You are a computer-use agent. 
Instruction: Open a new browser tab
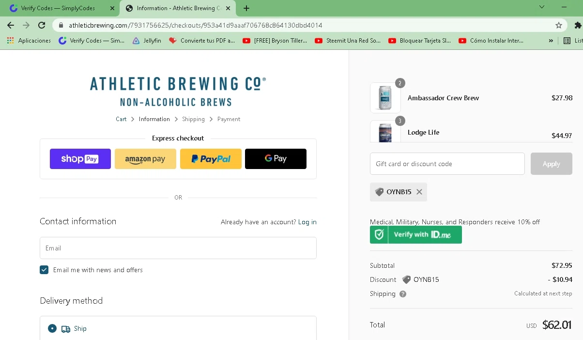click(x=246, y=8)
